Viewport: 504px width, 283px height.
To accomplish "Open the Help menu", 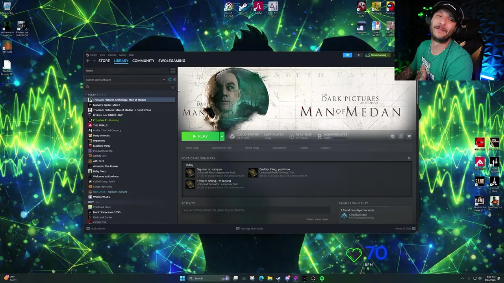I will click(132, 55).
